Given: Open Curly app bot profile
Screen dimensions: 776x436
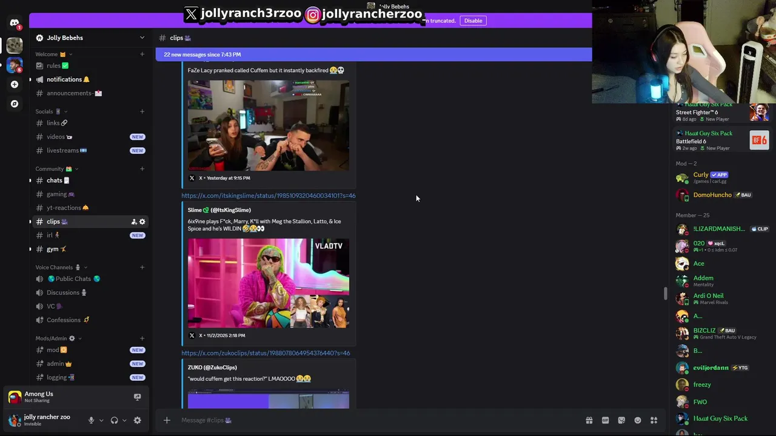Looking at the screenshot, I should 723,177.
